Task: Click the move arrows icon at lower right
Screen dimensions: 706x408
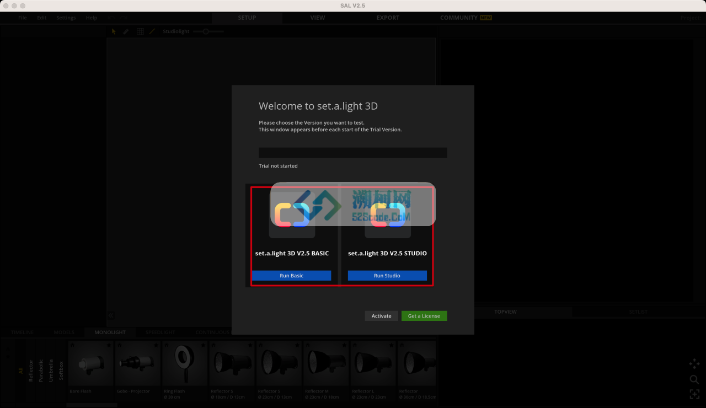Action: coord(694,363)
